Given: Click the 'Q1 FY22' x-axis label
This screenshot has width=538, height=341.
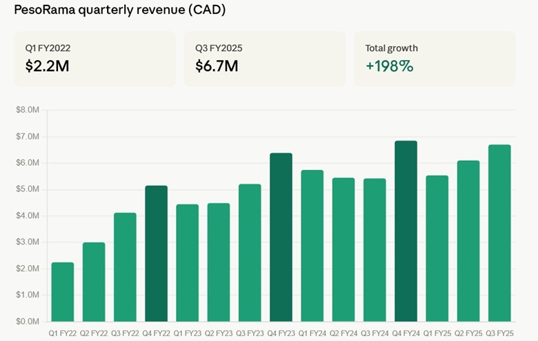Looking at the screenshot, I should coord(63,333).
